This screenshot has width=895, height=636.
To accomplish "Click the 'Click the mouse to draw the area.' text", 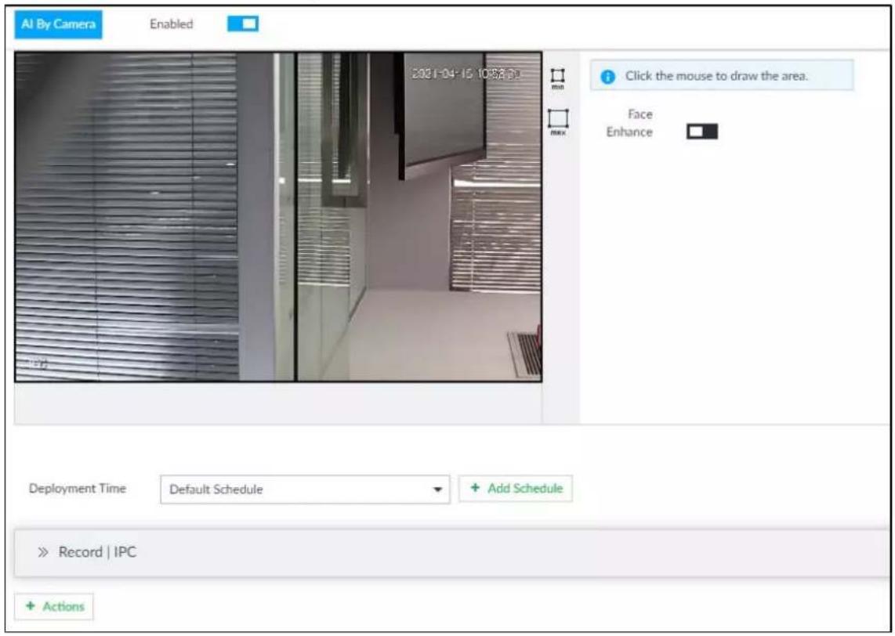I will coord(716,76).
